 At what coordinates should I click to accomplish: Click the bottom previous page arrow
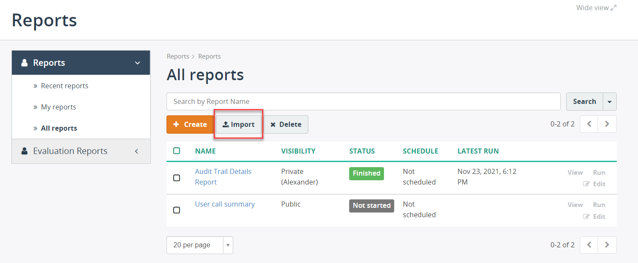[589, 245]
